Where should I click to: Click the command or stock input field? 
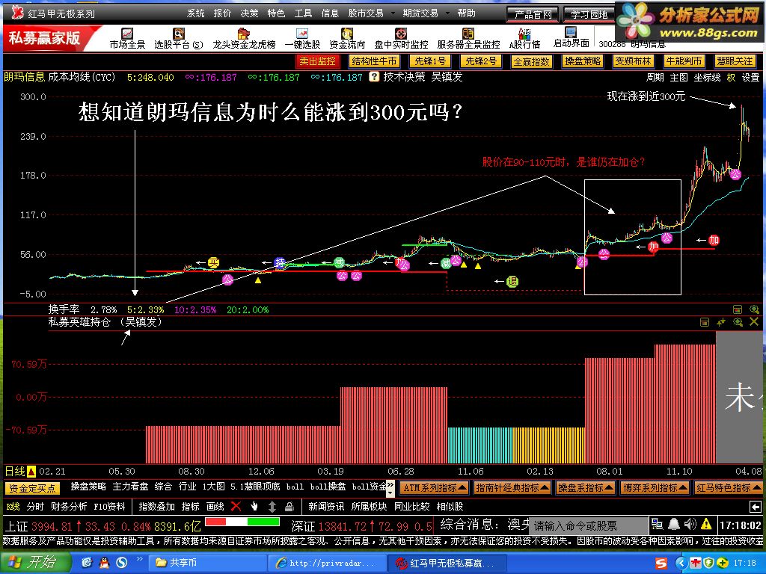click(588, 525)
